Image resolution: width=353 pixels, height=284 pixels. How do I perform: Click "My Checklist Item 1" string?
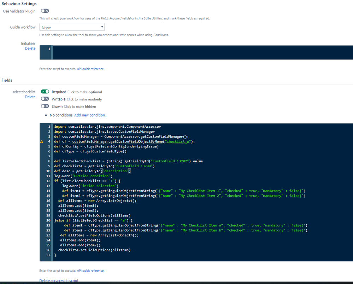point(200,191)
